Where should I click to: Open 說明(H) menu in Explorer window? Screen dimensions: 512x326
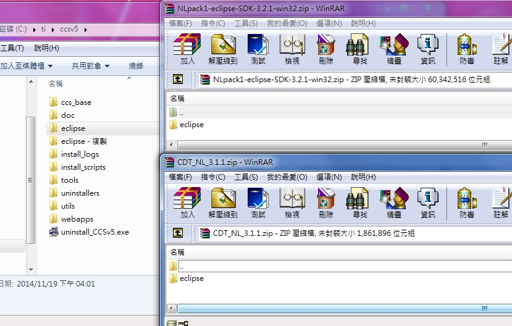[47, 48]
